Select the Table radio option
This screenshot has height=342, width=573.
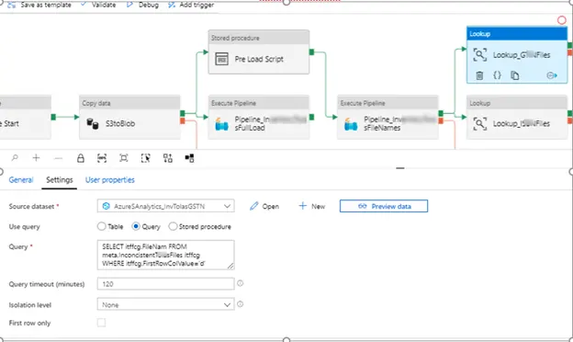(102, 226)
